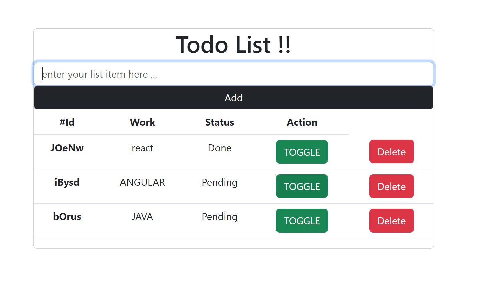Image resolution: width=487 pixels, height=286 pixels.
Task: Select the 'Done' status of react
Action: [x=219, y=148]
